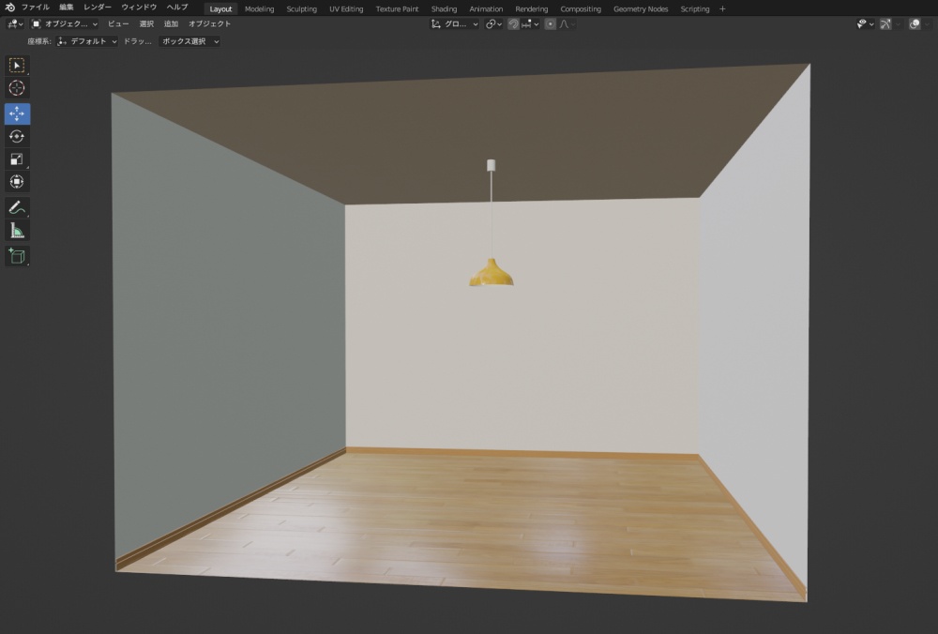Choose the Transform tool
Image resolution: width=938 pixels, height=634 pixels.
(17, 181)
